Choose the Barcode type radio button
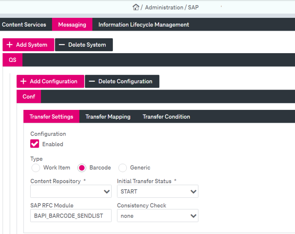 82,168
